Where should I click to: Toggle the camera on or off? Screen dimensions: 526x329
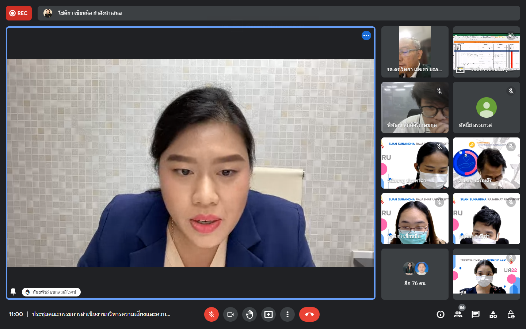230,314
